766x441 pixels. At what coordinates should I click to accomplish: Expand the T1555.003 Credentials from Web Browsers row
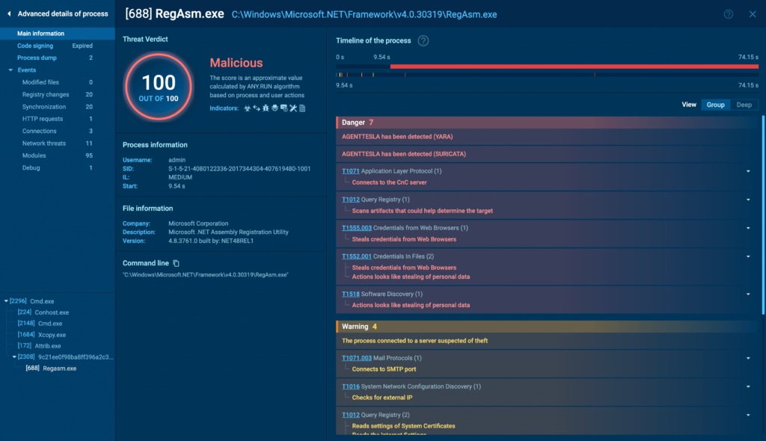point(748,228)
